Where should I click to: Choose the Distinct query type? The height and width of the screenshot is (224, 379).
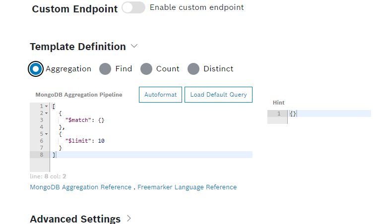193,69
